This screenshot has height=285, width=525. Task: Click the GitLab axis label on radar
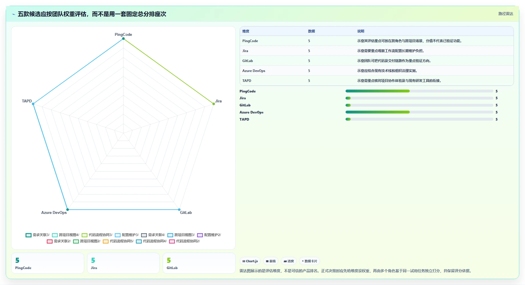[x=186, y=212]
